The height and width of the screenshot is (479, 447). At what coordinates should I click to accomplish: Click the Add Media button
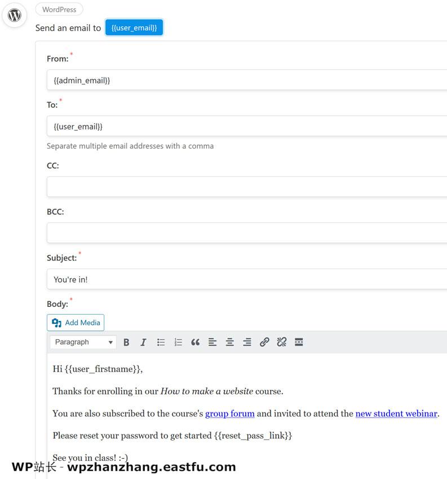click(x=76, y=322)
